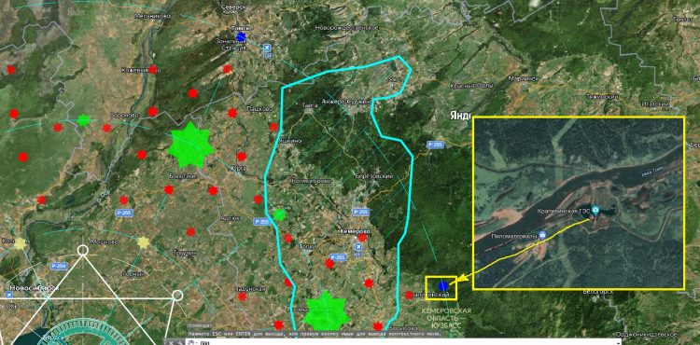Expand recent commands dropdown beside pan icon
This screenshot has height=345, width=700.
tap(196, 343)
